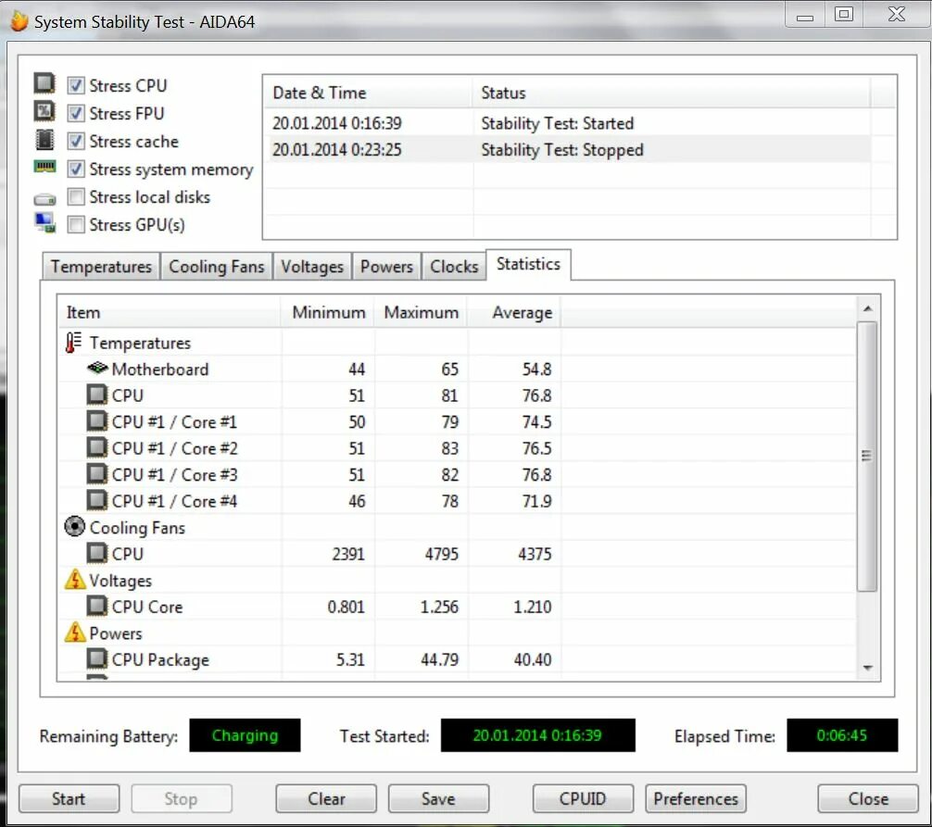The image size is (932, 827).
Task: Uncheck the Stress CPU checkbox
Action: (x=75, y=85)
